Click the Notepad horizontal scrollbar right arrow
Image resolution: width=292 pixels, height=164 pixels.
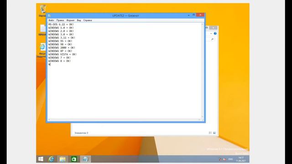point(199,119)
